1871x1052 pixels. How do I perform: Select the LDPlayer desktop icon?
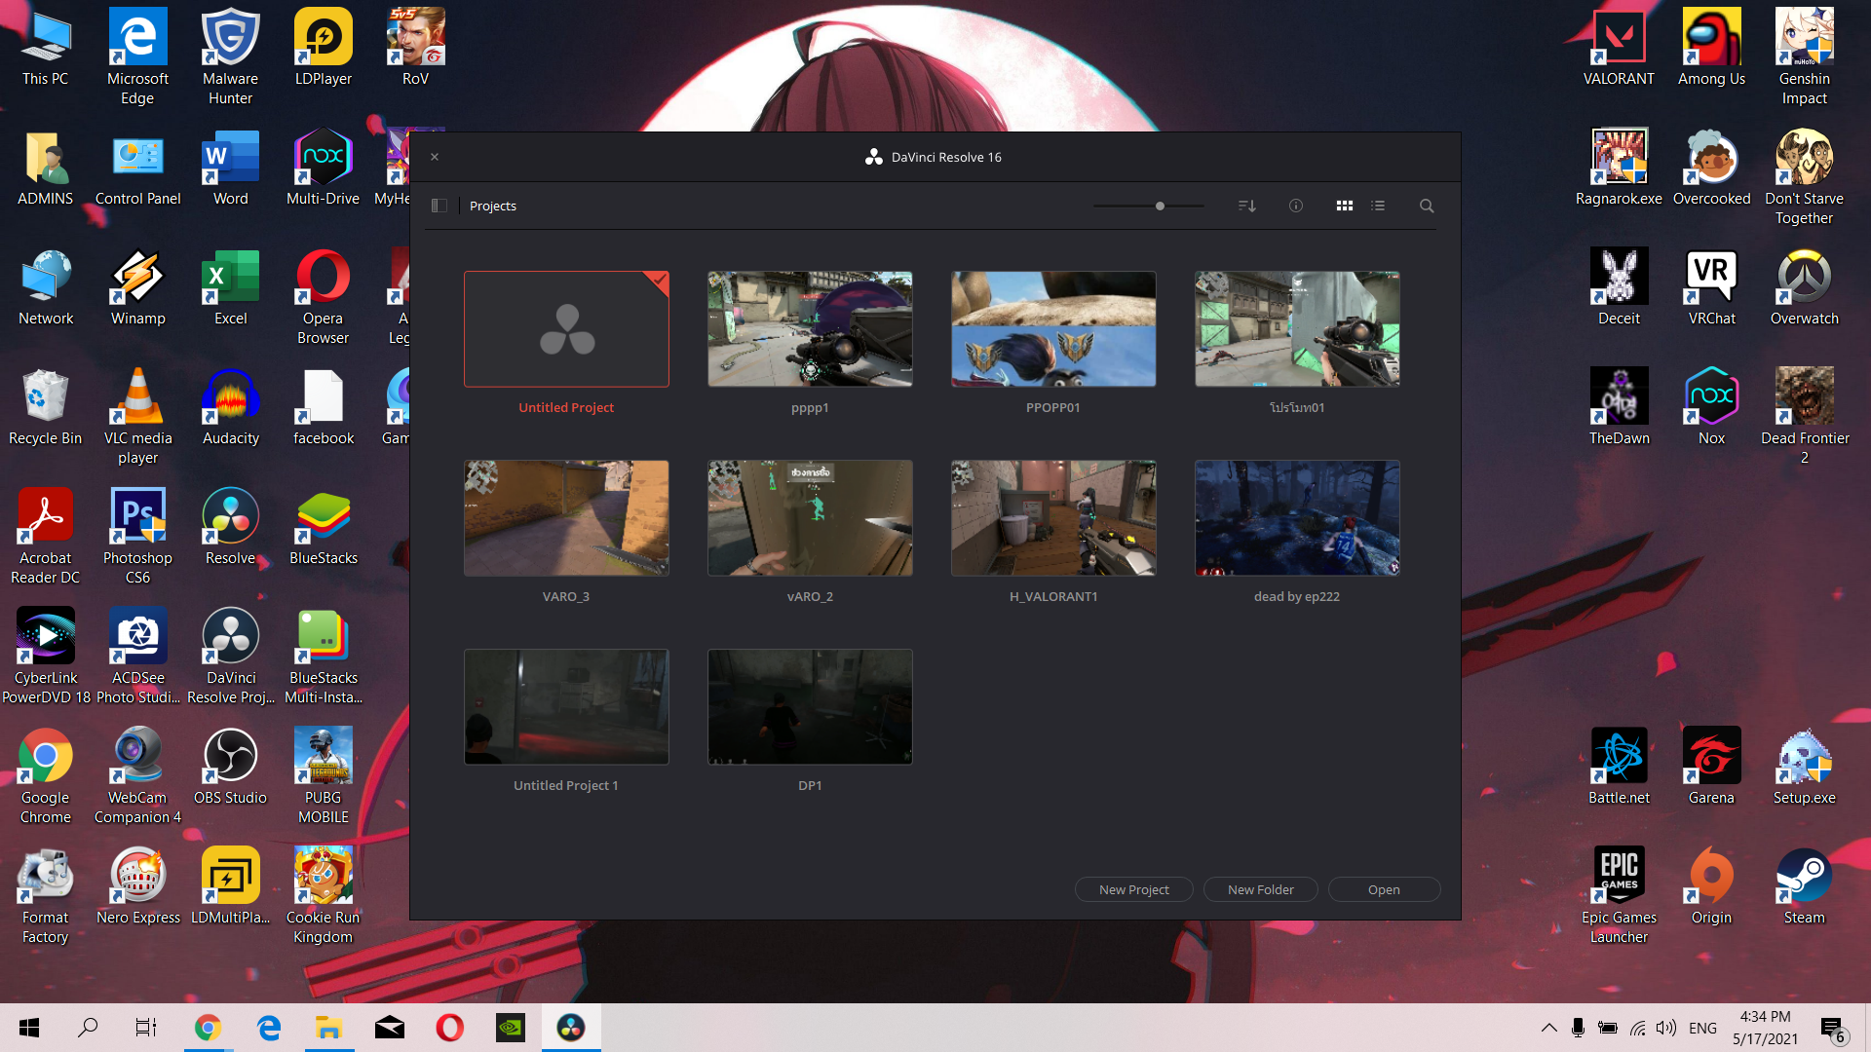[x=324, y=47]
